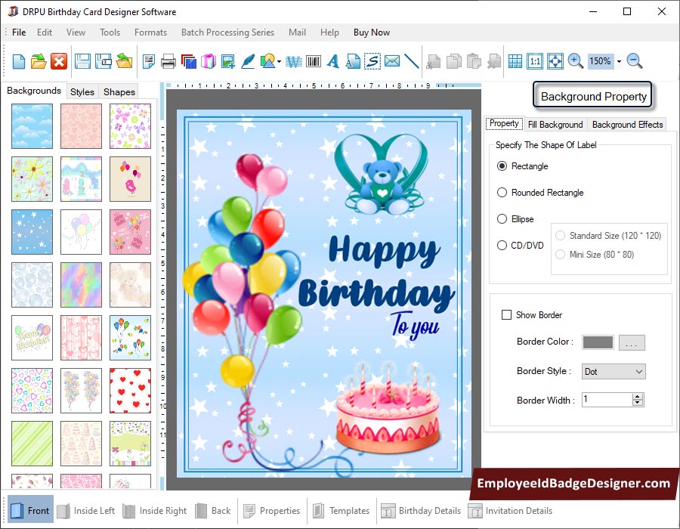This screenshot has width=680, height=529.
Task: Click the grid view icon
Action: click(x=515, y=61)
